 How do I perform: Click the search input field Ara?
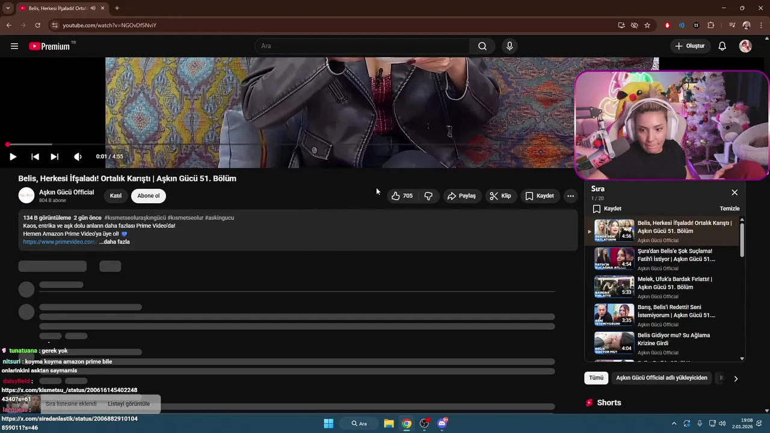click(363, 46)
